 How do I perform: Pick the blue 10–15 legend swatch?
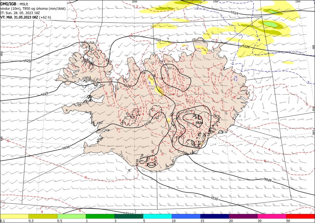pyautogui.click(x=186, y=216)
